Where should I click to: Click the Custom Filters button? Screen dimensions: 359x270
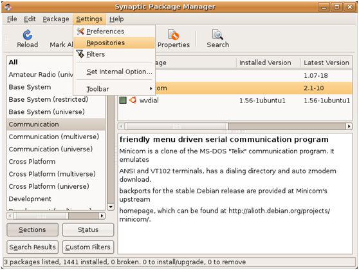tap(88, 247)
